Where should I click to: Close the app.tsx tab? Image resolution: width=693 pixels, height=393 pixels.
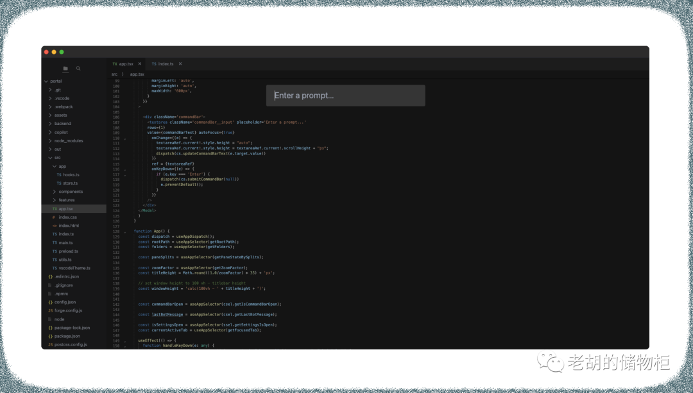pos(140,64)
